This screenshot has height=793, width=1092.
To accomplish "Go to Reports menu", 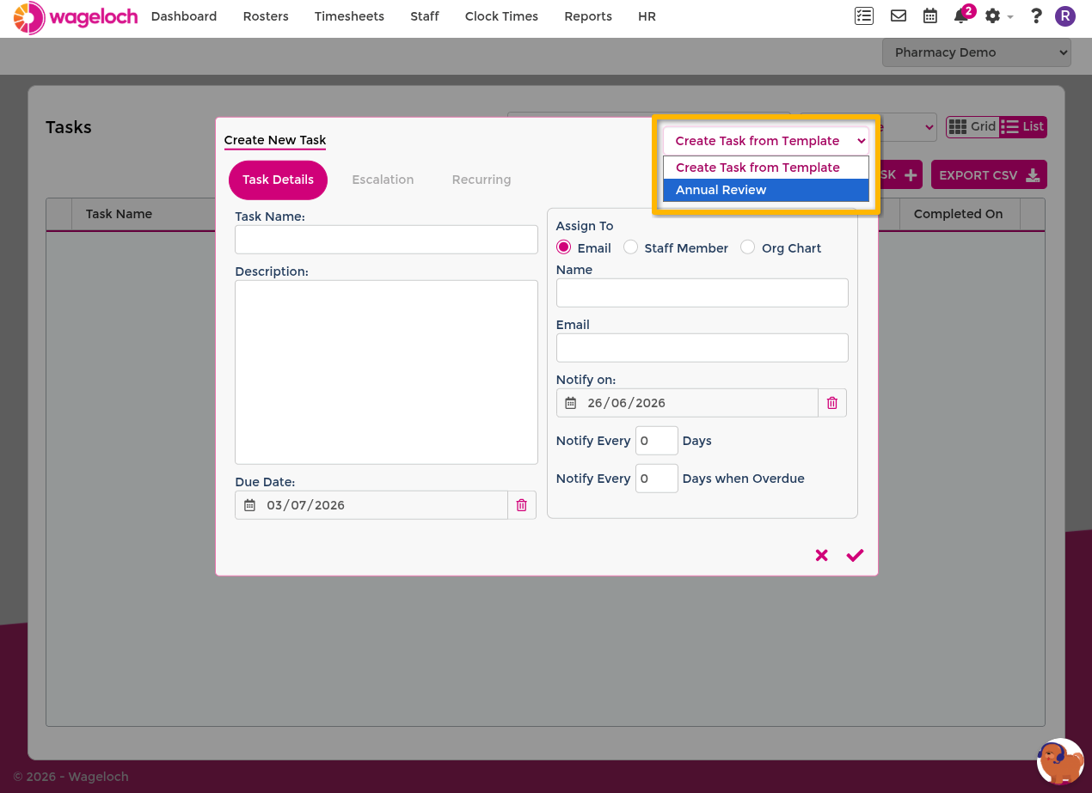I will point(588,16).
